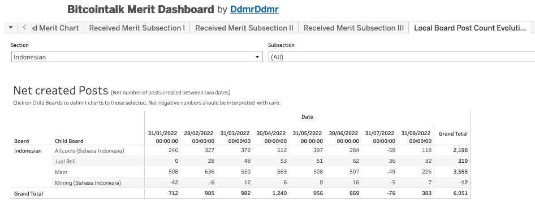Switch to Received Merit Subsection I tab
The width and height of the screenshot is (535, 208).
point(137,28)
